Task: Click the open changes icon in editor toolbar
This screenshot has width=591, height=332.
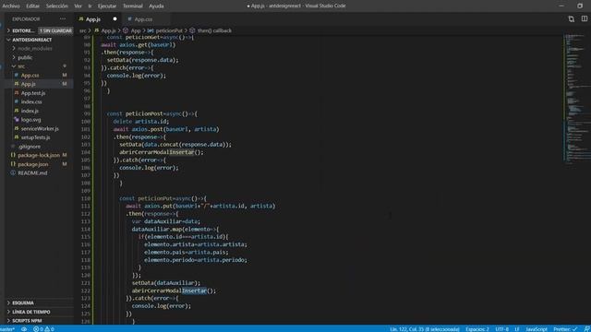Action: tap(571, 18)
